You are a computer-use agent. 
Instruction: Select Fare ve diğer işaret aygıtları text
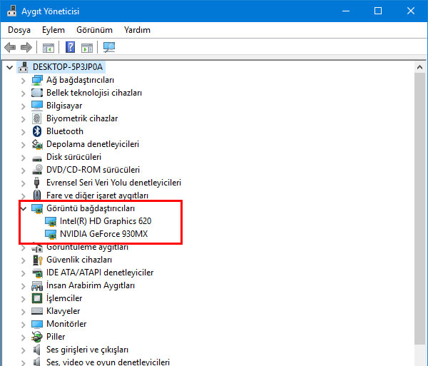coord(97,195)
